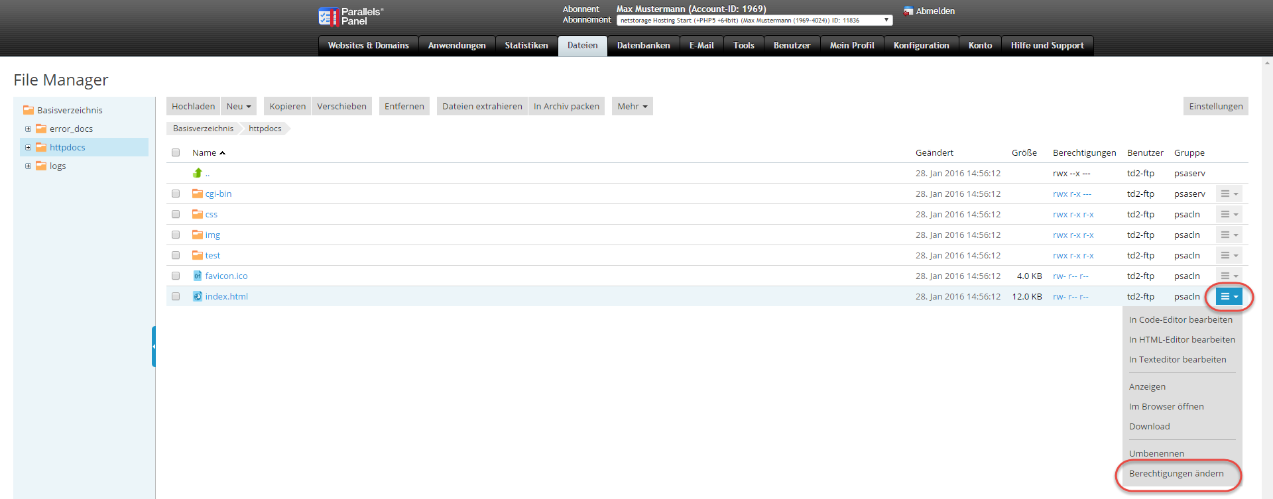Click the css folder icon
The image size is (1273, 499).
(198, 214)
